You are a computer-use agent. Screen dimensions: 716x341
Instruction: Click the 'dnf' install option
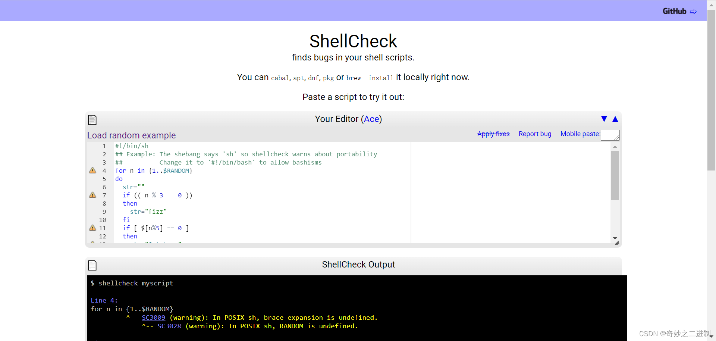pos(313,78)
